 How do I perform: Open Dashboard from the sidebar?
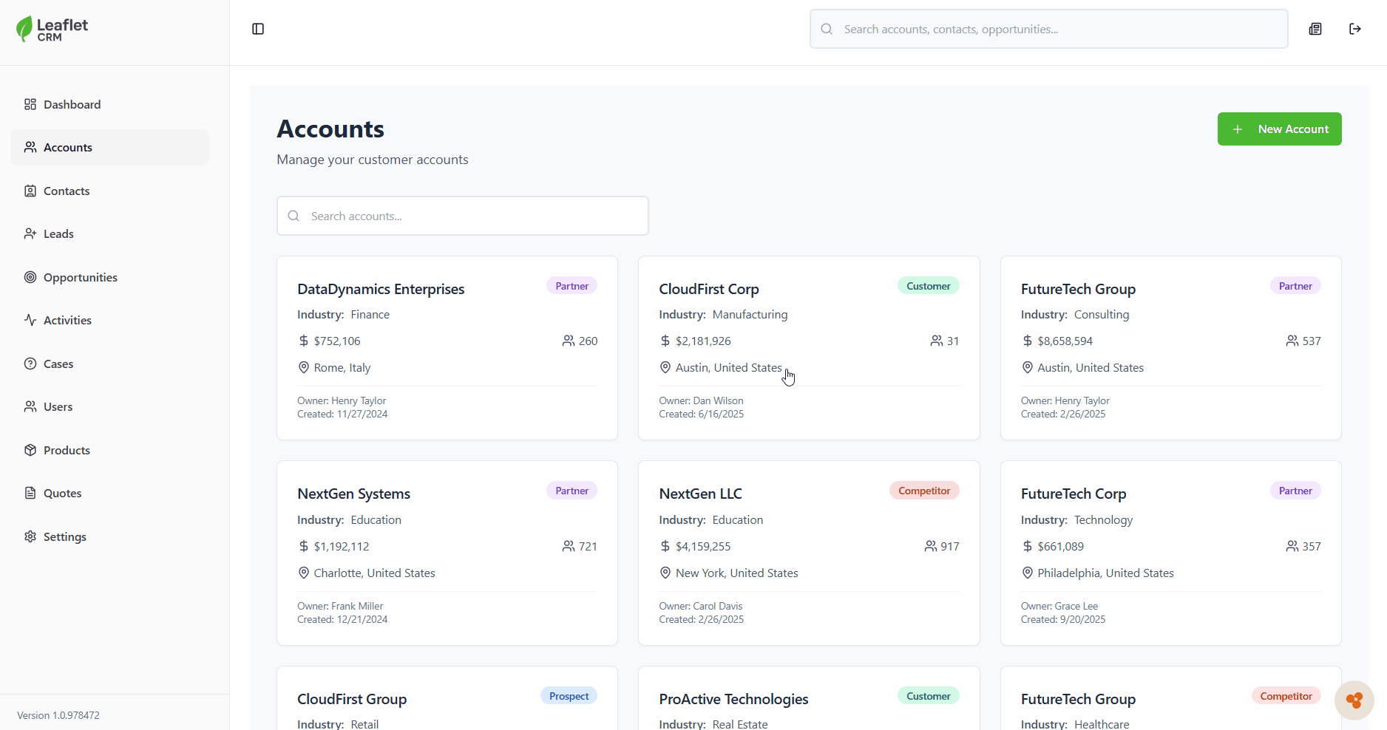72,104
